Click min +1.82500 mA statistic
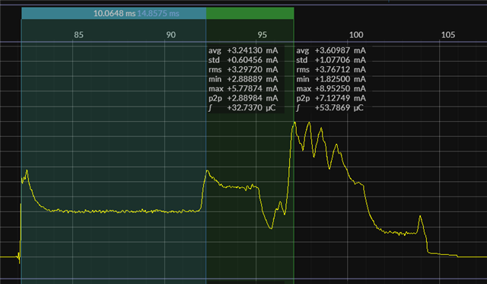Image resolution: width=487 pixels, height=284 pixels. 331,79
